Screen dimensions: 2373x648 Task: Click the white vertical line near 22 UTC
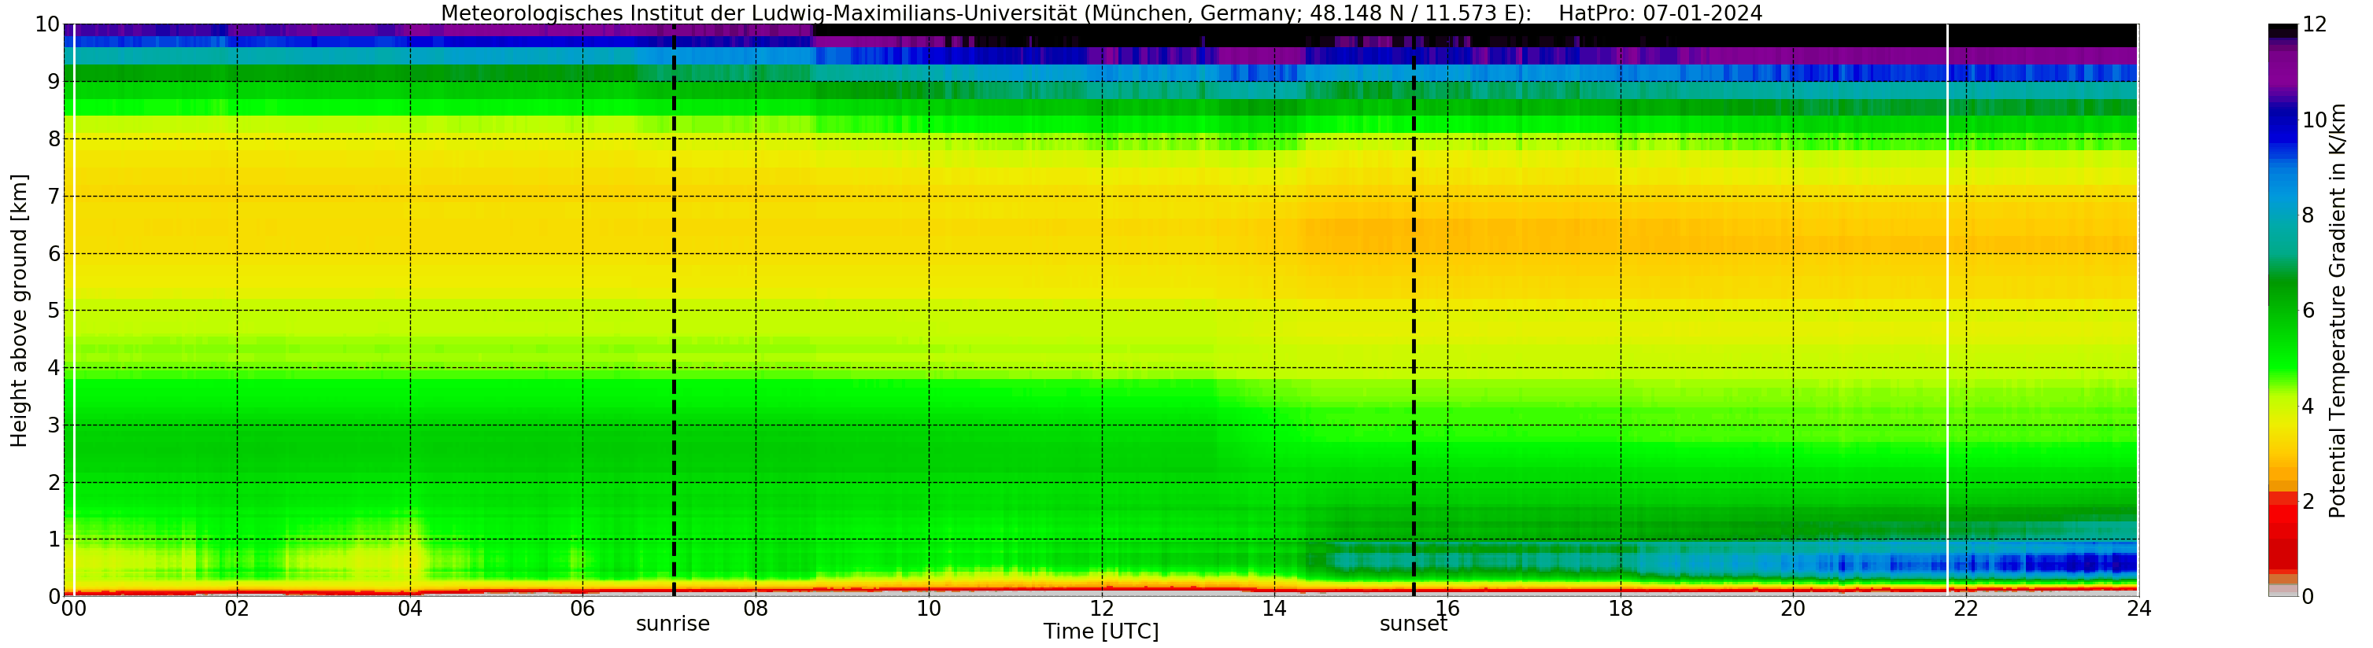[1947, 310]
